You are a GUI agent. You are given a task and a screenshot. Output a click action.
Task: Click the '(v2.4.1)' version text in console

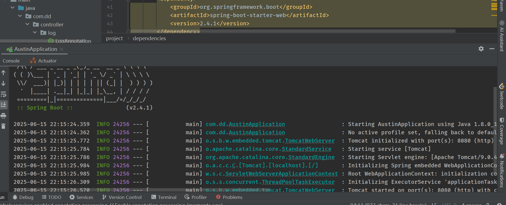coord(139,108)
